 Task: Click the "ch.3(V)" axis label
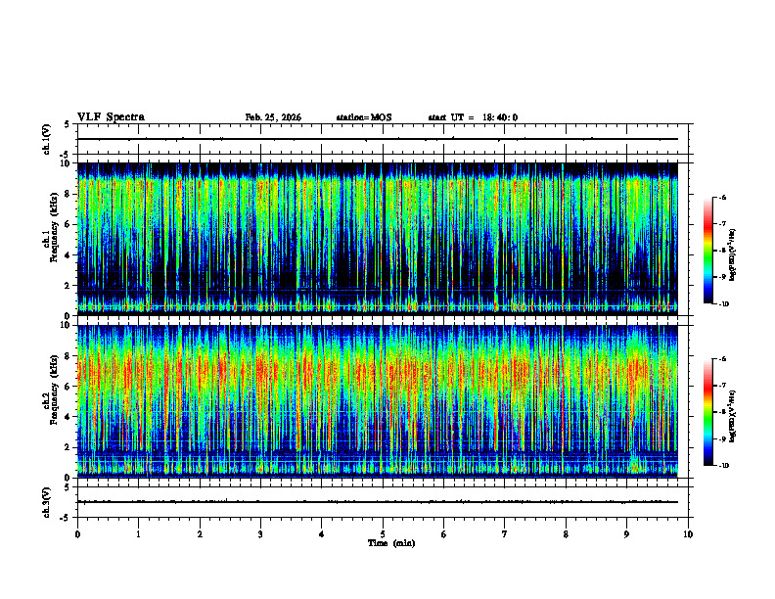[x=47, y=502]
